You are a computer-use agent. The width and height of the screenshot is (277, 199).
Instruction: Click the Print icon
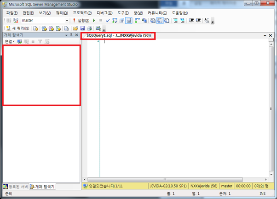(89, 28)
